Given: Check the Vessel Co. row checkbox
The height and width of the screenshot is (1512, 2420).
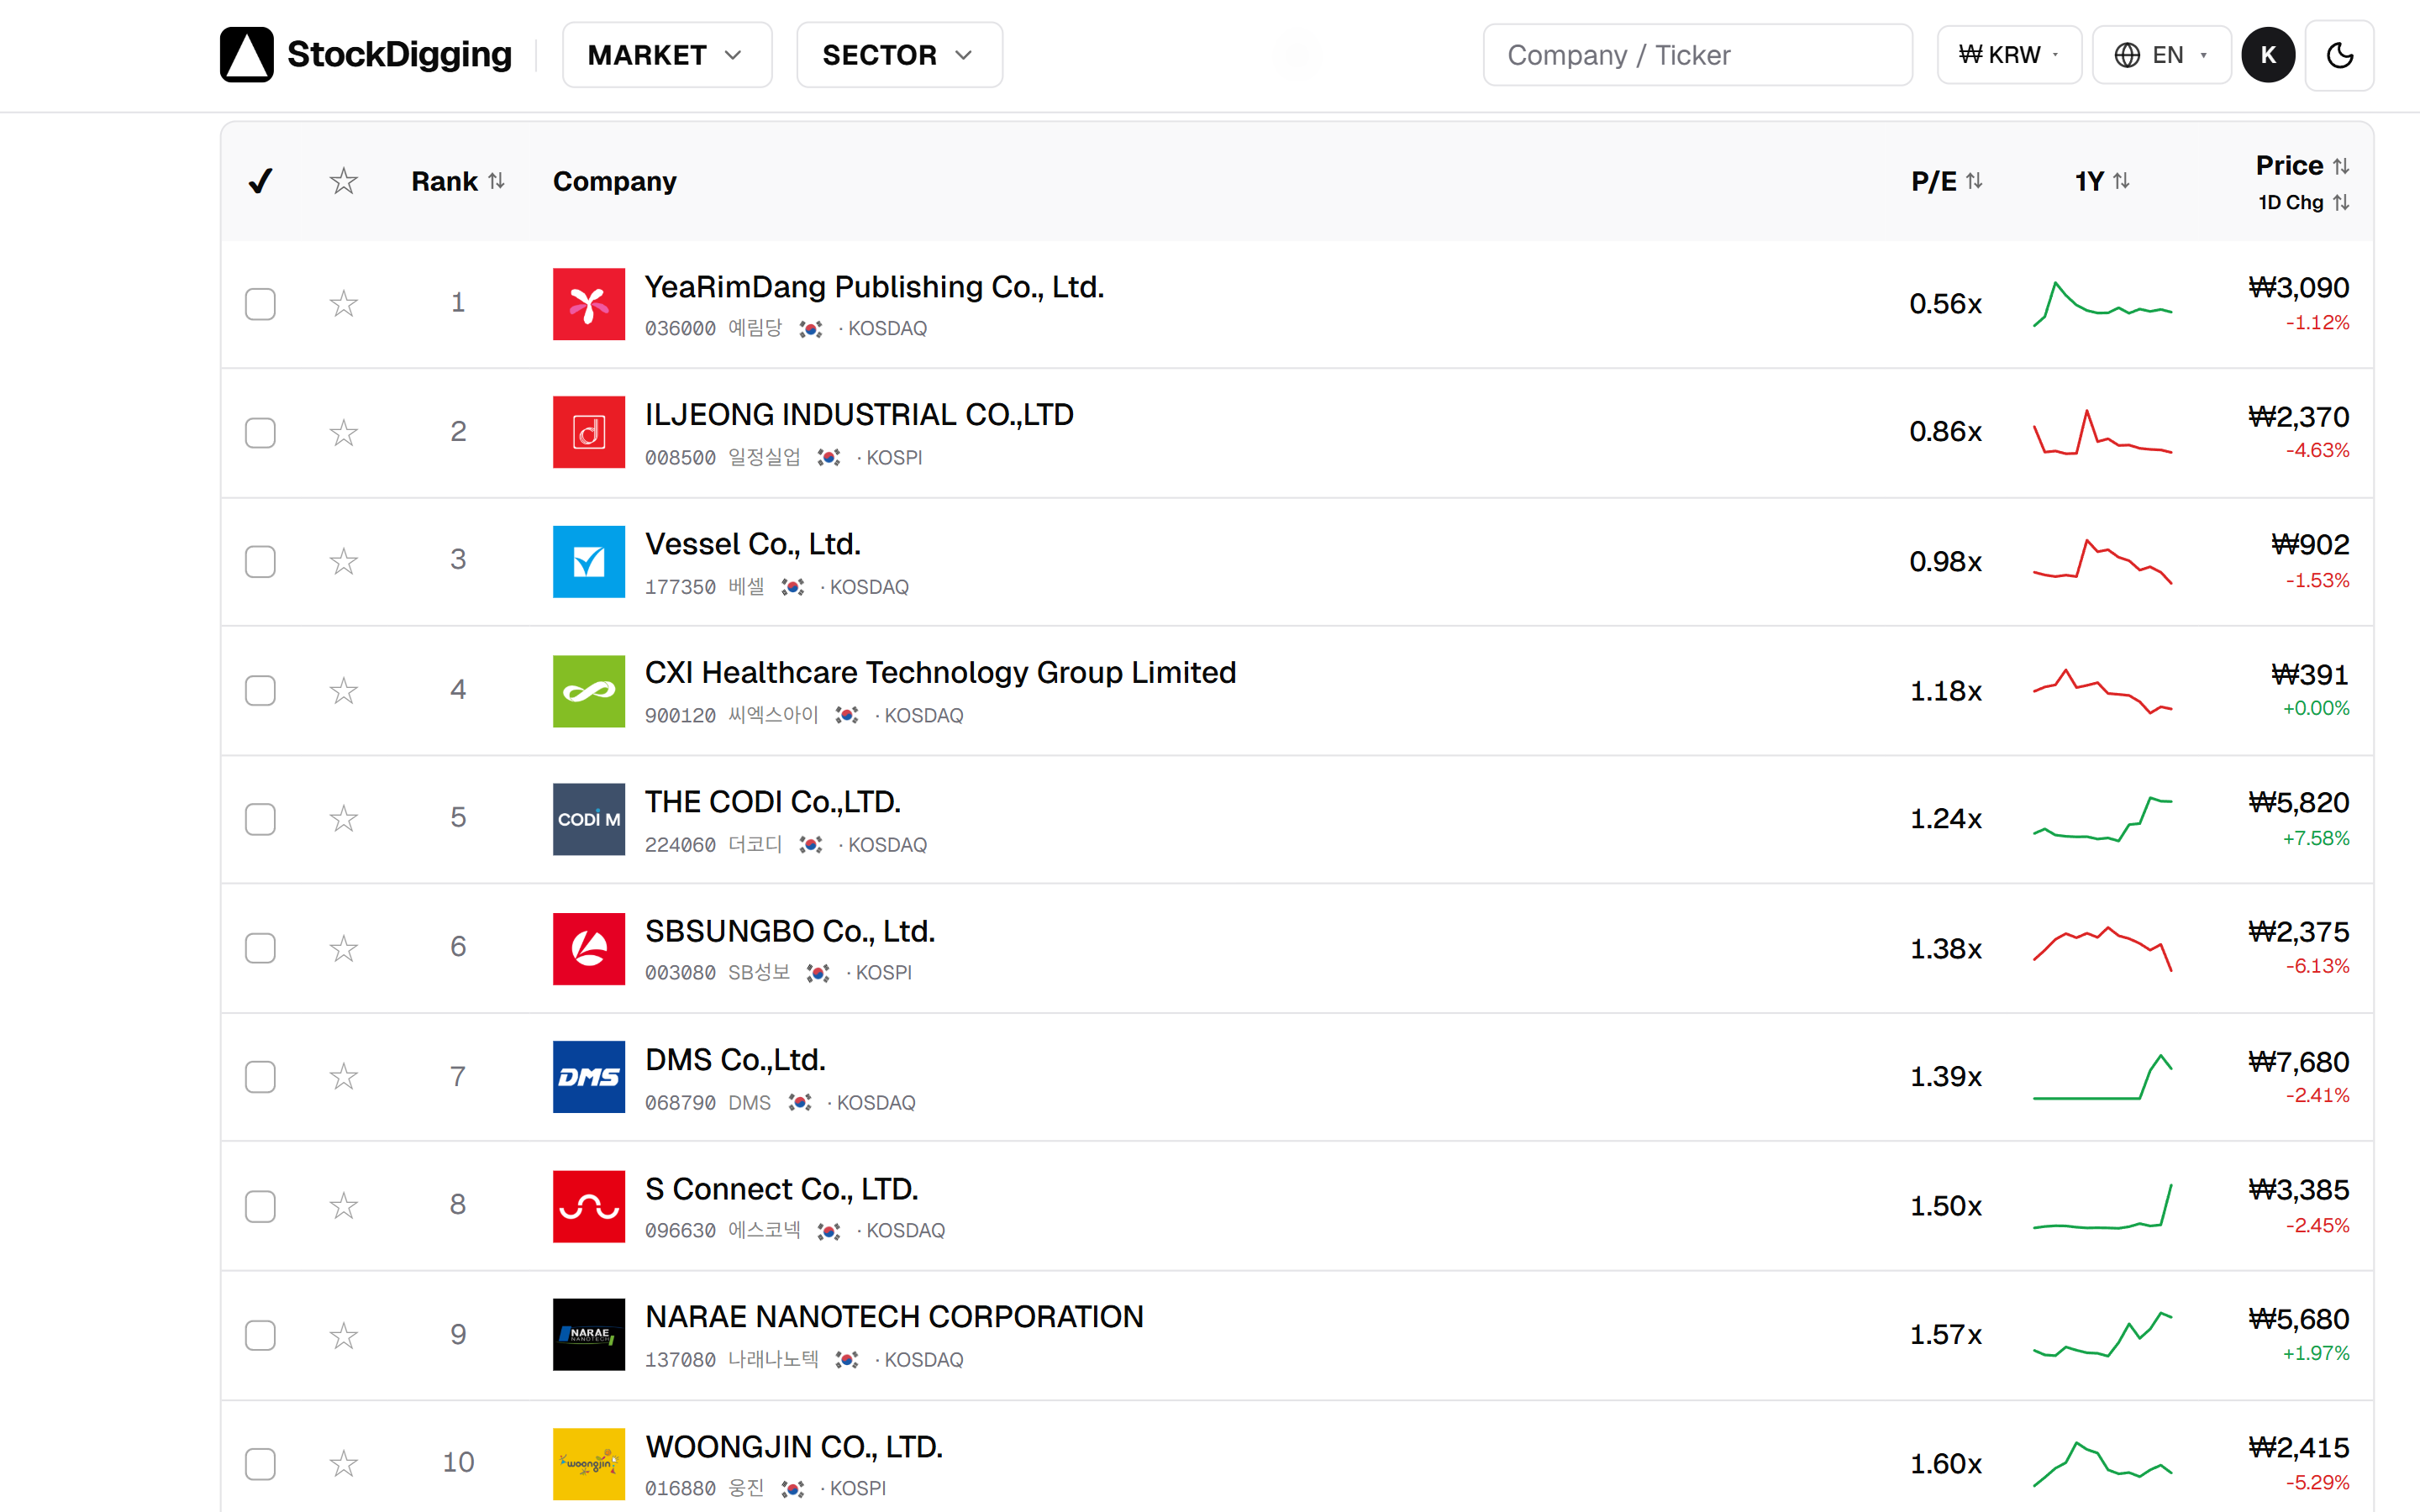Looking at the screenshot, I should click(260, 561).
